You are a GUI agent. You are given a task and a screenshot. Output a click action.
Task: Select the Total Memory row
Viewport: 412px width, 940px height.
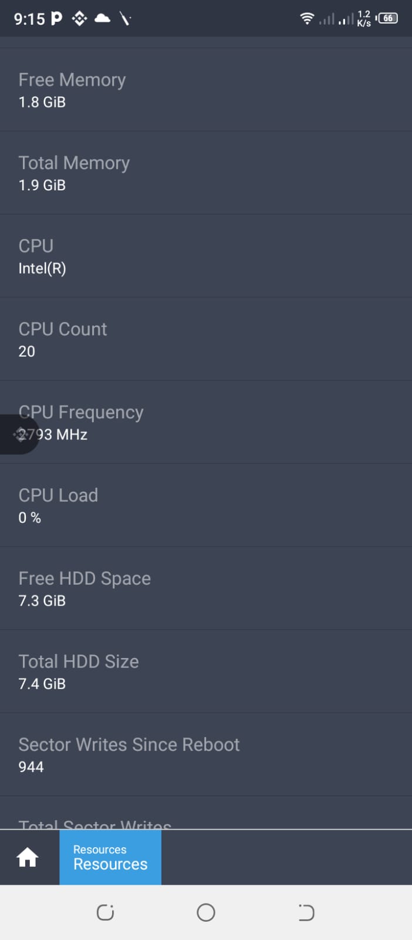pos(206,173)
